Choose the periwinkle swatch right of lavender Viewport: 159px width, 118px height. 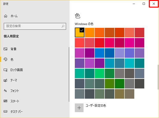coord(129,53)
